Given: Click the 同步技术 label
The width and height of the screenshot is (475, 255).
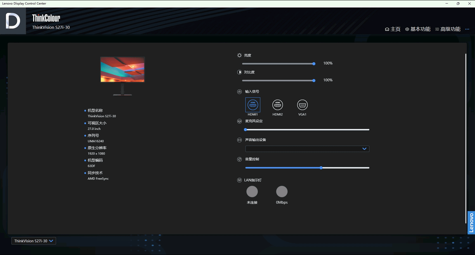Looking at the screenshot, I should click(95, 173).
